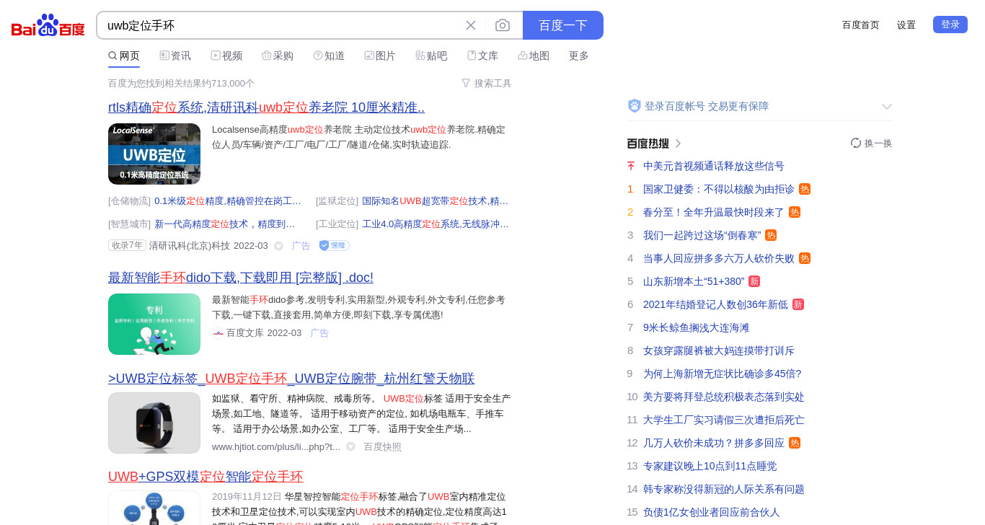985x525 pixels.
Task: Open hot topic '大学生工厂实习请假三次遭拒后死亡'
Action: 724,420
